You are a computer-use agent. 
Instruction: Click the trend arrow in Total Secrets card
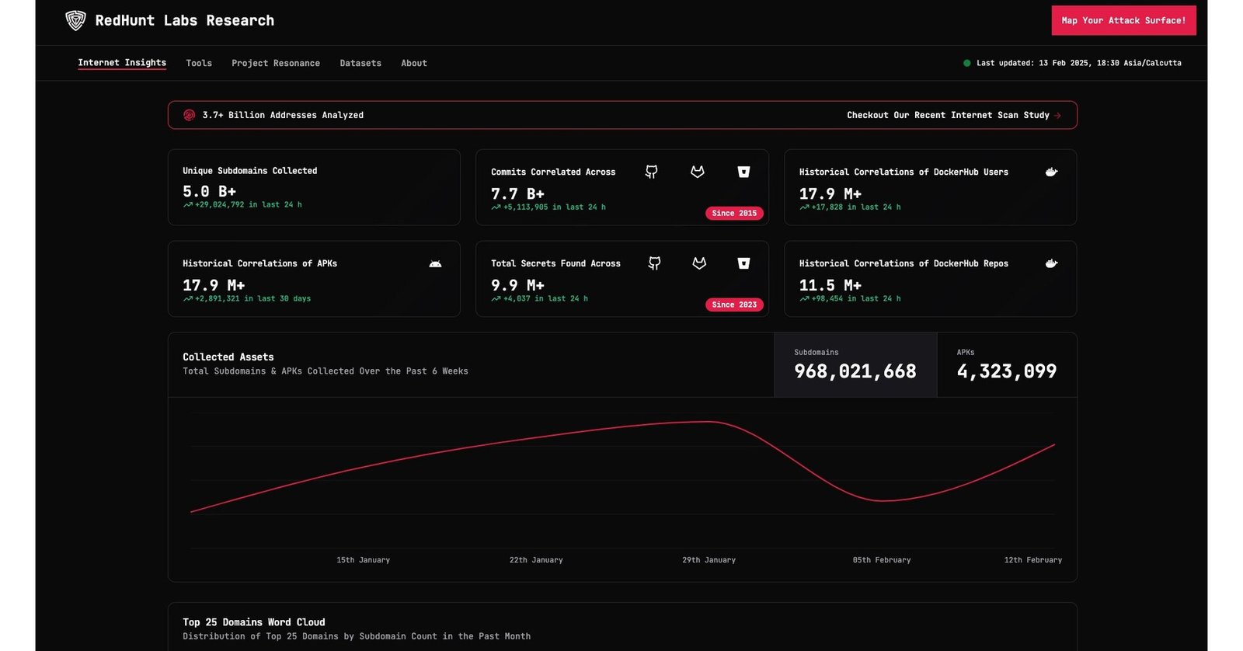click(496, 298)
